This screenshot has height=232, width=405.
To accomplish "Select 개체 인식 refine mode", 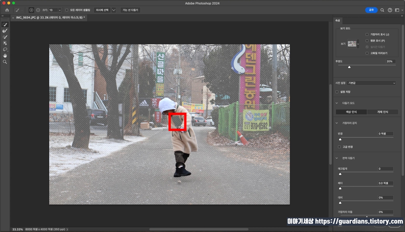I will point(382,112).
